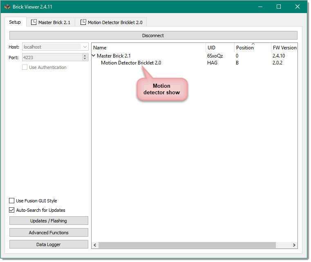Open the Advanced Functions window
The width and height of the screenshot is (311, 262).
point(49,233)
